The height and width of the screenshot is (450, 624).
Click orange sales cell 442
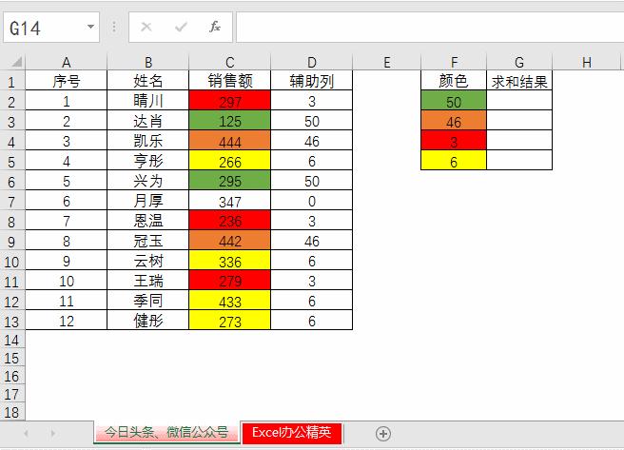point(230,241)
